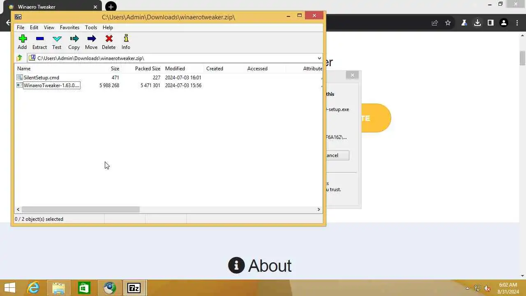
Task: Click Cancel button in browser dialog
Action: coord(337,155)
